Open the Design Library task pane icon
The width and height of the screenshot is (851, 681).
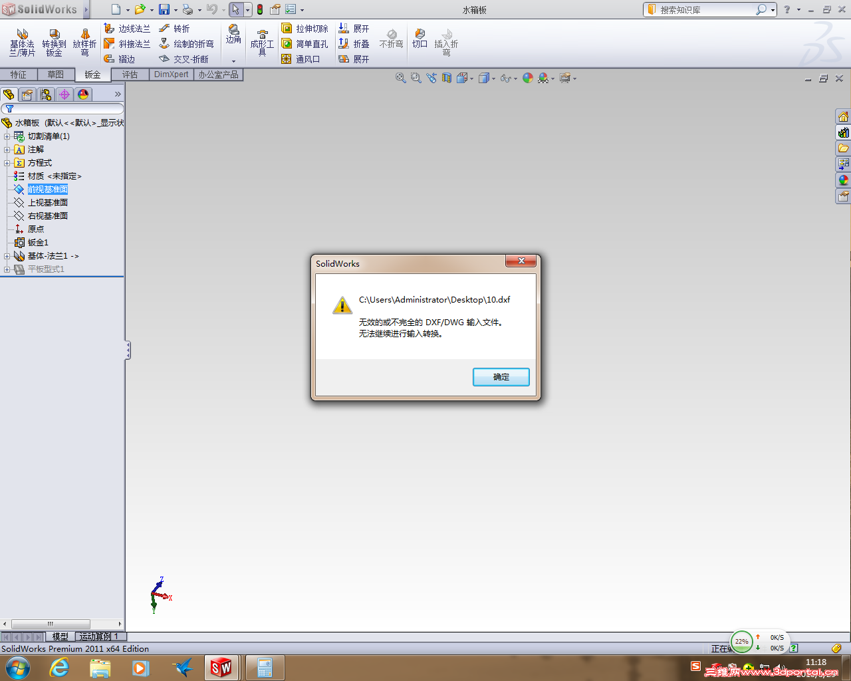pyautogui.click(x=843, y=132)
